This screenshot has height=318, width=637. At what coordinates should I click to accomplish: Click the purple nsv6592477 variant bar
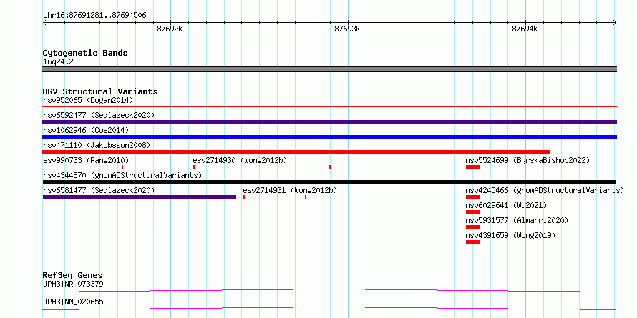pos(329,122)
